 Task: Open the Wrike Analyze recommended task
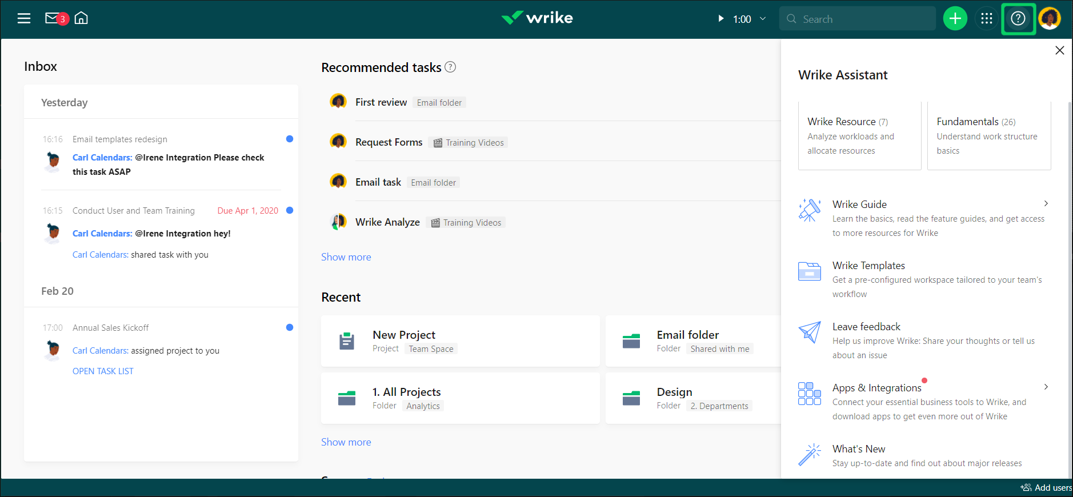pyautogui.click(x=387, y=222)
